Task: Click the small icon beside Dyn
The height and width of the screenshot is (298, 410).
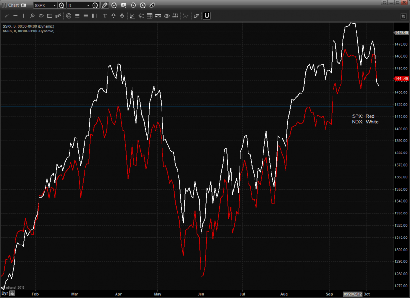Action: point(12,294)
